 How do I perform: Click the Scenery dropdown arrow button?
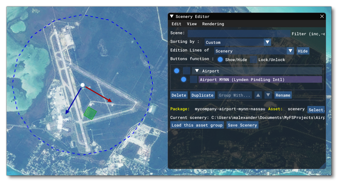pyautogui.click(x=290, y=51)
